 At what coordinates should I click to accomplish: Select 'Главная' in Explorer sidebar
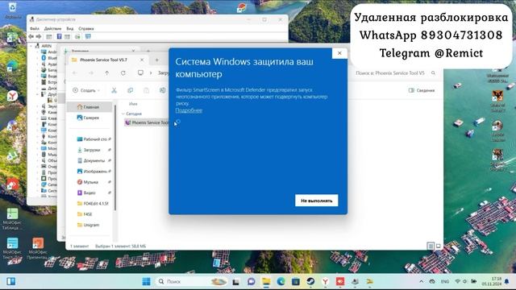(x=89, y=107)
